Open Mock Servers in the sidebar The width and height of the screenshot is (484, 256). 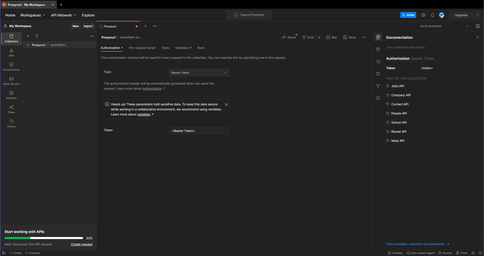tap(11, 81)
